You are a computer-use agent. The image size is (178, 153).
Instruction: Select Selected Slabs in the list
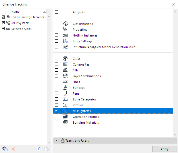coord(21,29)
